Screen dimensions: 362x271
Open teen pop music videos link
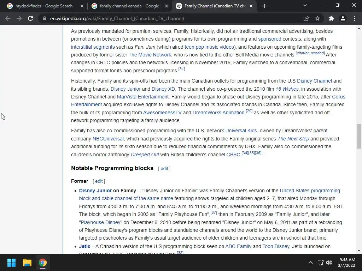(x=210, y=47)
